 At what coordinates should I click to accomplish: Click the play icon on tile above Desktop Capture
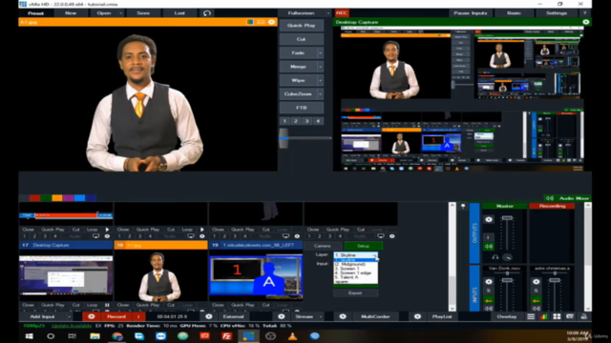point(107,230)
